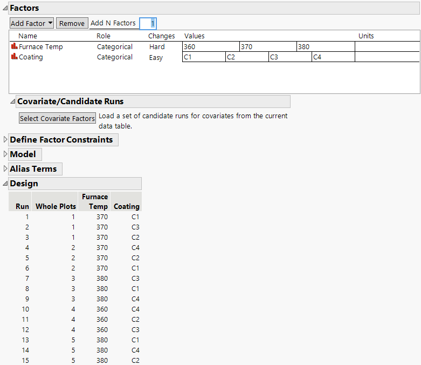This screenshot has height=365, width=421.
Task: Select the Furnace Temp factor name
Action: click(40, 46)
